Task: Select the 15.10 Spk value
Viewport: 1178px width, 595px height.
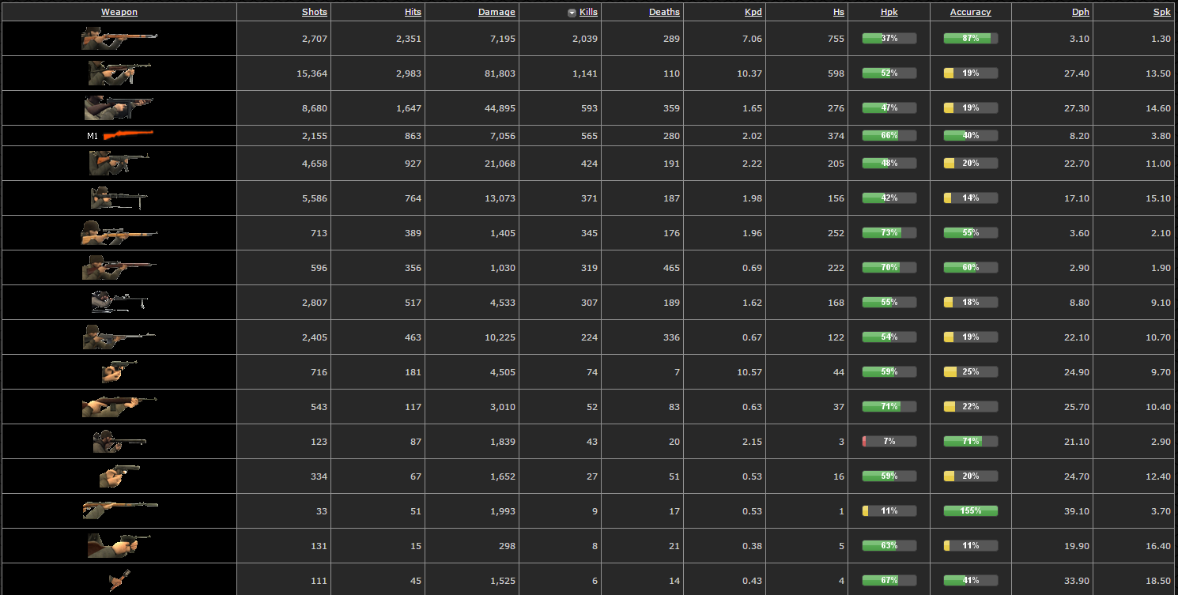Action: [1158, 198]
